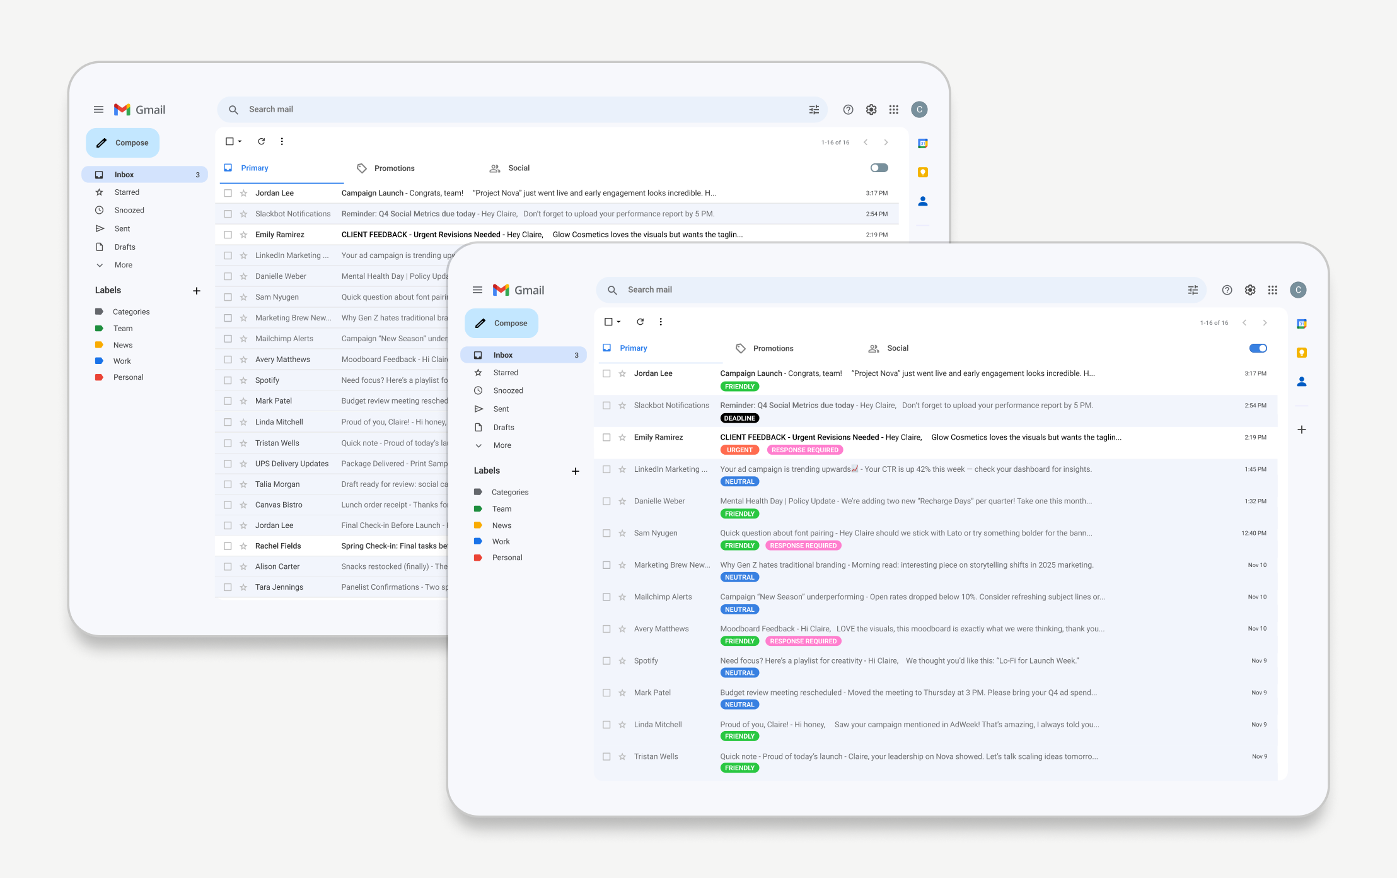Click the Compose button
This screenshot has width=1397, height=878.
pyautogui.click(x=501, y=322)
